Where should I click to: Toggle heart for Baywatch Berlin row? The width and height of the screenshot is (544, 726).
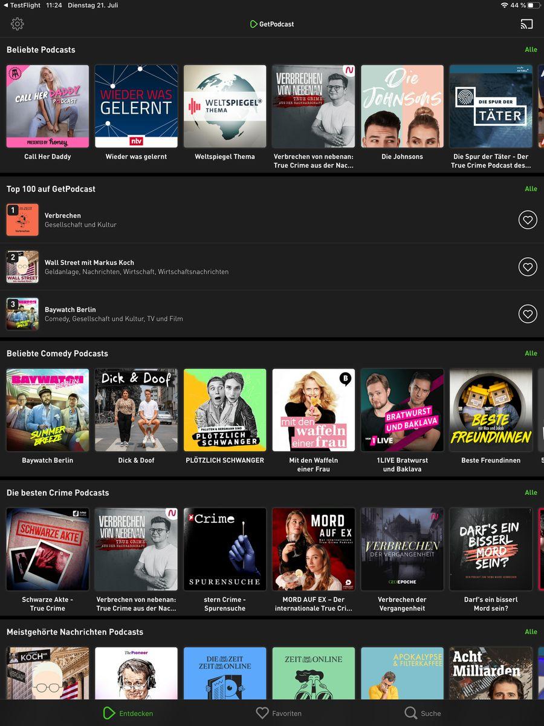(x=528, y=314)
